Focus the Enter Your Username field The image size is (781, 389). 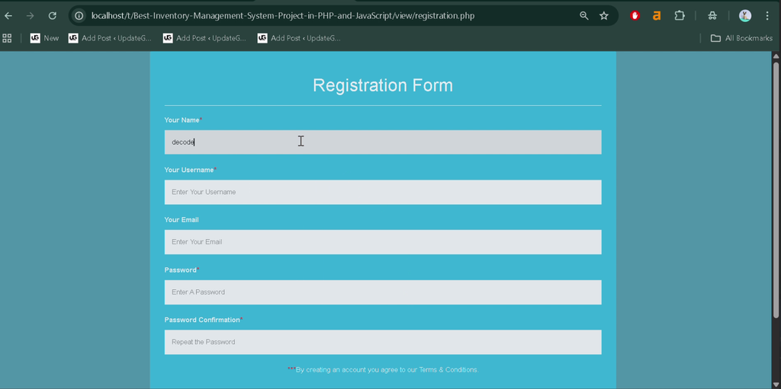tap(383, 192)
